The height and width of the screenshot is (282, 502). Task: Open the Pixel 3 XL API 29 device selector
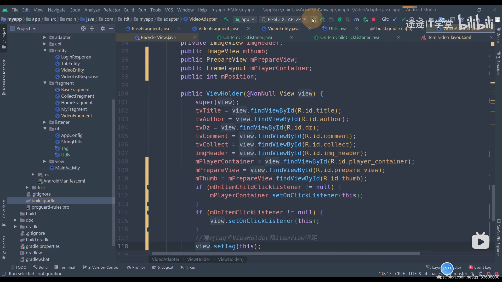[284, 19]
